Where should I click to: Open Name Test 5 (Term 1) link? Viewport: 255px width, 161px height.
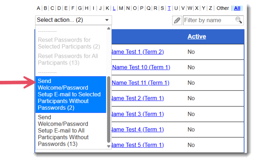[138, 145]
